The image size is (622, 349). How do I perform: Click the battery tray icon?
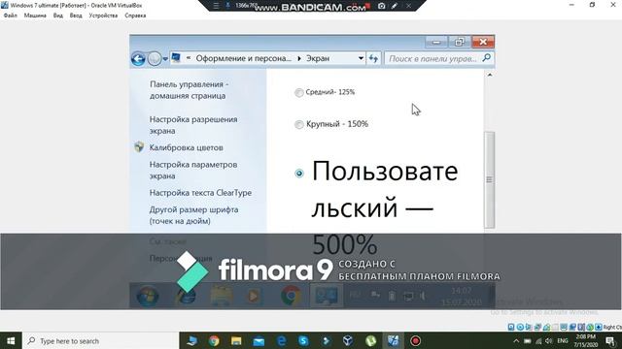(x=527, y=340)
